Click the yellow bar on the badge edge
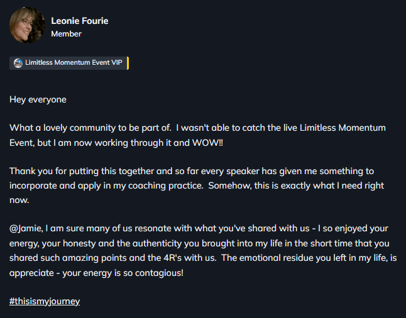Viewport: 406px width, 318px height. tap(128, 63)
